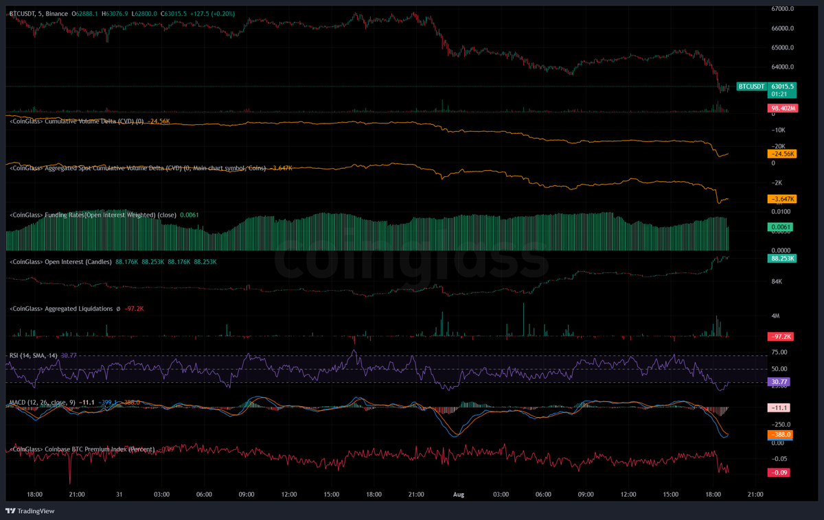Click the red 98.402M volume axis tag
Screen dimensions: 824x520
pyautogui.click(x=781, y=108)
